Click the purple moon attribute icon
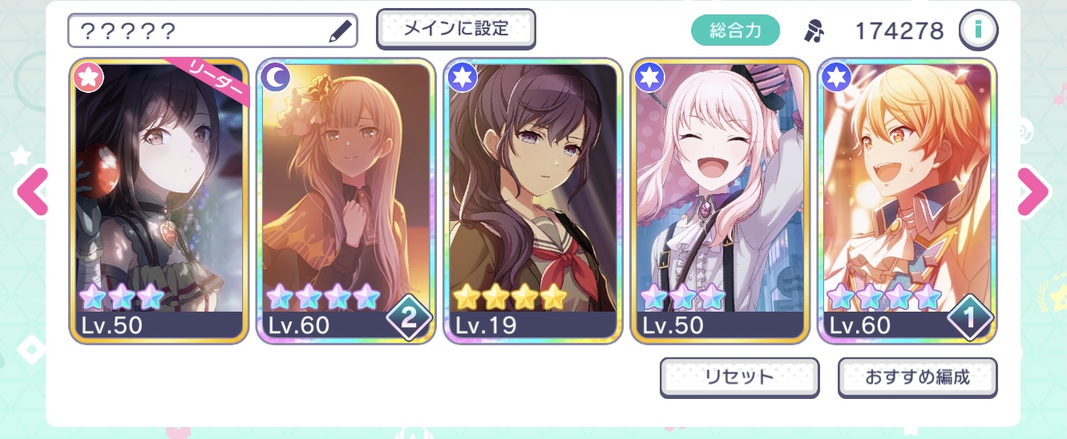This screenshot has height=439, width=1067. pos(274,76)
